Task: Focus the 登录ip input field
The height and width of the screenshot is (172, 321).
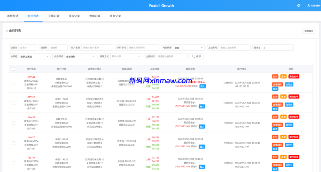Action: tap(278, 48)
